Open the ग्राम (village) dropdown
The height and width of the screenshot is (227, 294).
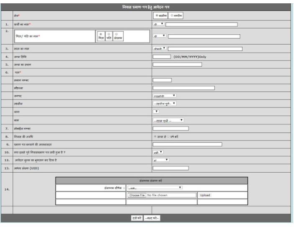pyautogui.click(x=168, y=120)
